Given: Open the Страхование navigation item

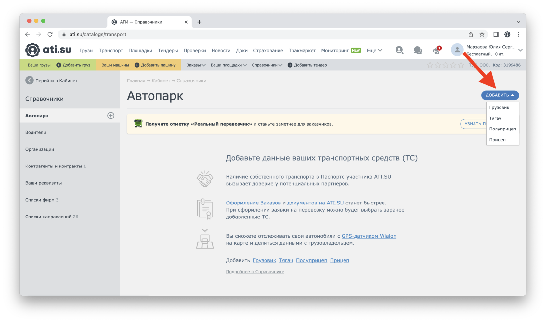Looking at the screenshot, I should click(x=268, y=50).
